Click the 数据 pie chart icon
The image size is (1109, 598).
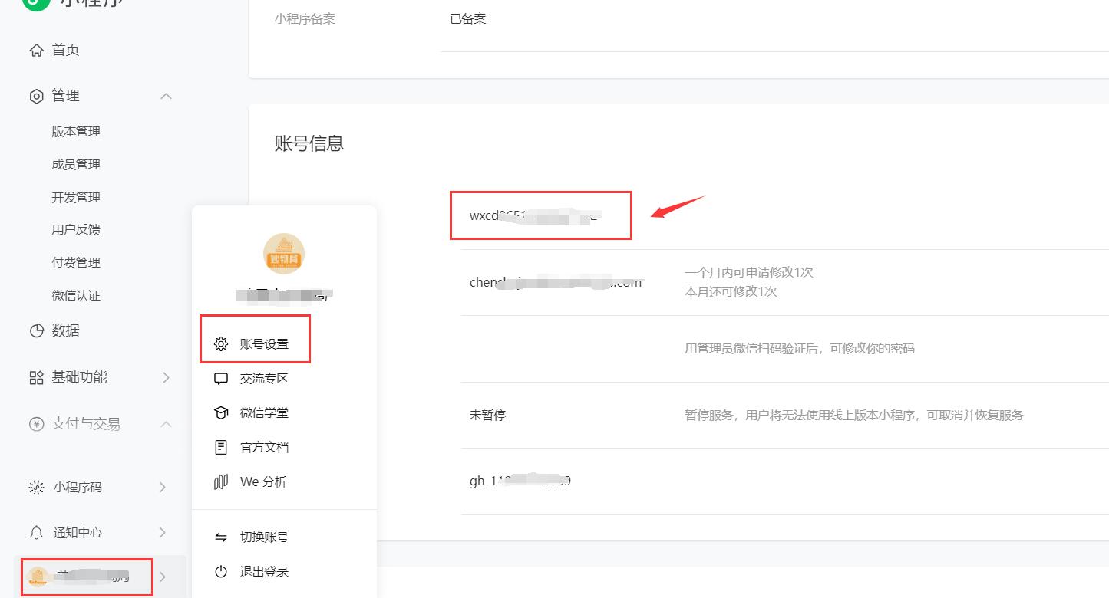click(36, 330)
